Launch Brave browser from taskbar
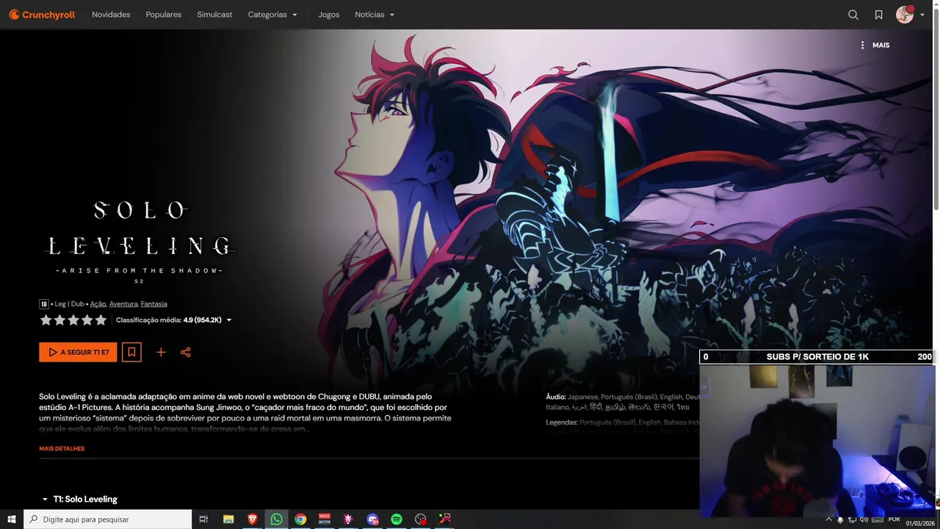940x529 pixels. tap(253, 519)
